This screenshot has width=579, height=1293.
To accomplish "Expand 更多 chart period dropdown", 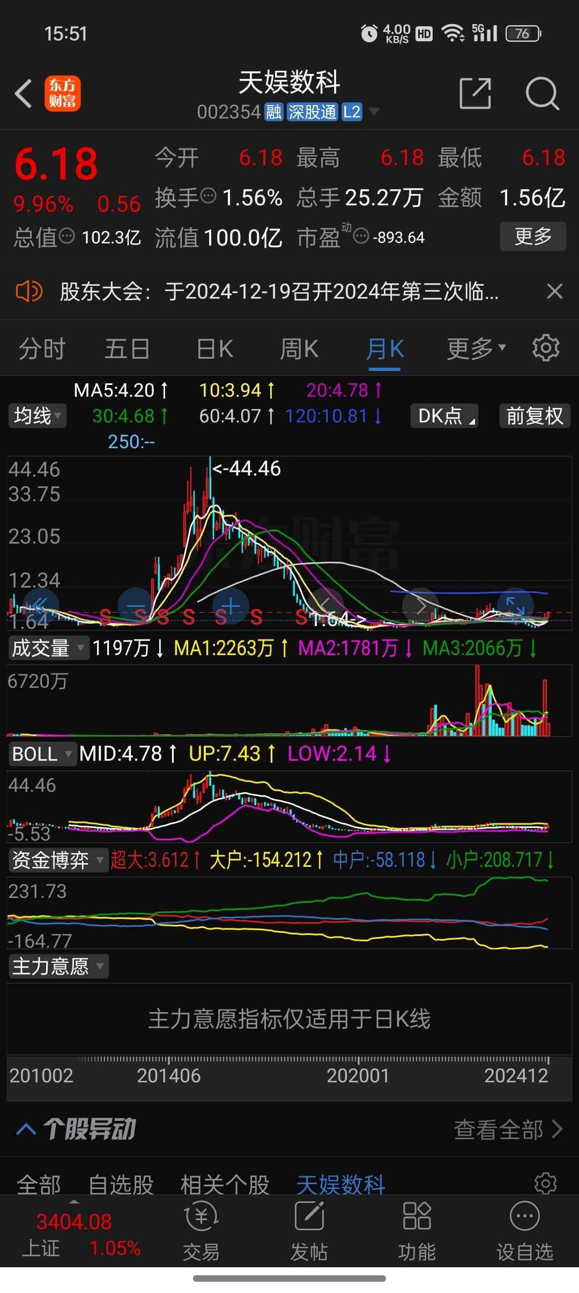I will point(477,349).
